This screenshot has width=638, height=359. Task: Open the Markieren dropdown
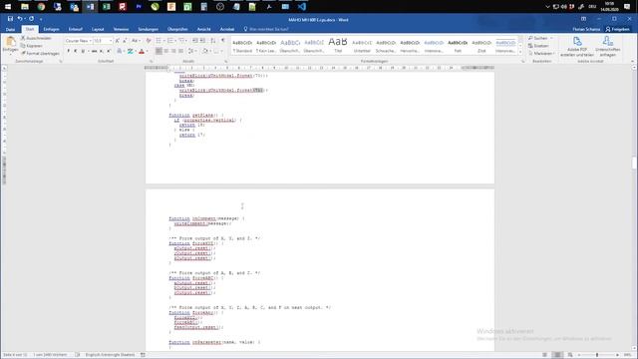(542, 53)
